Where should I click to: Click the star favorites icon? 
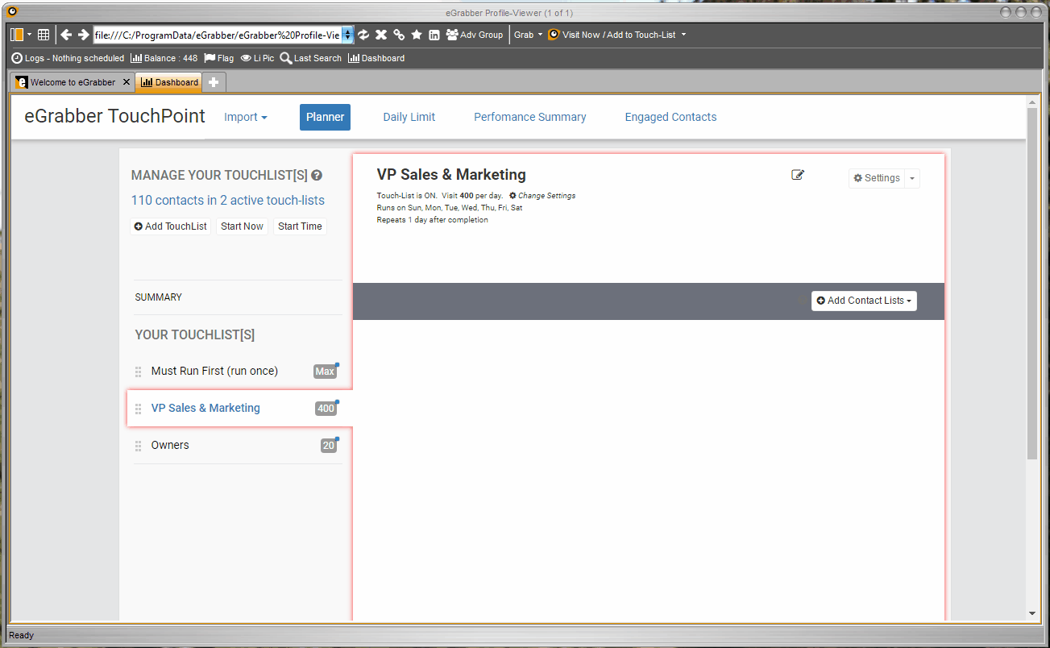coord(417,35)
